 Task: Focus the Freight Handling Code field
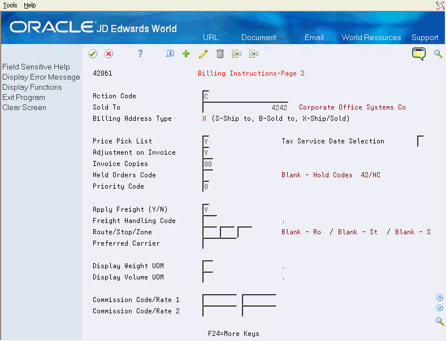(210, 221)
